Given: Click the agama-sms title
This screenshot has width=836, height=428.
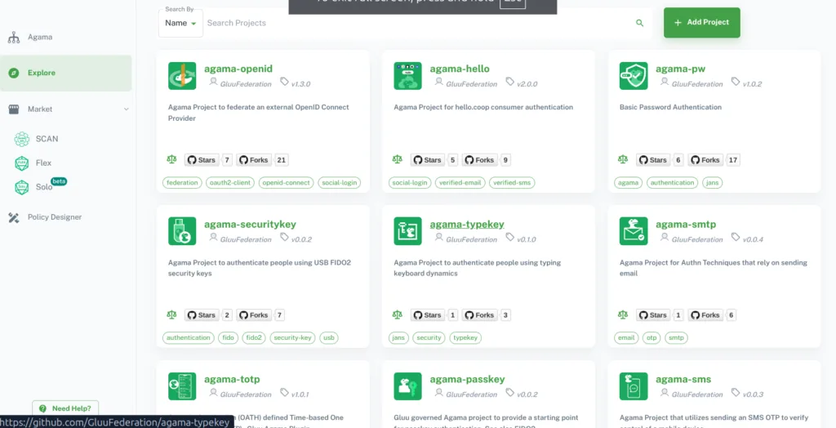Looking at the screenshot, I should click(x=683, y=380).
